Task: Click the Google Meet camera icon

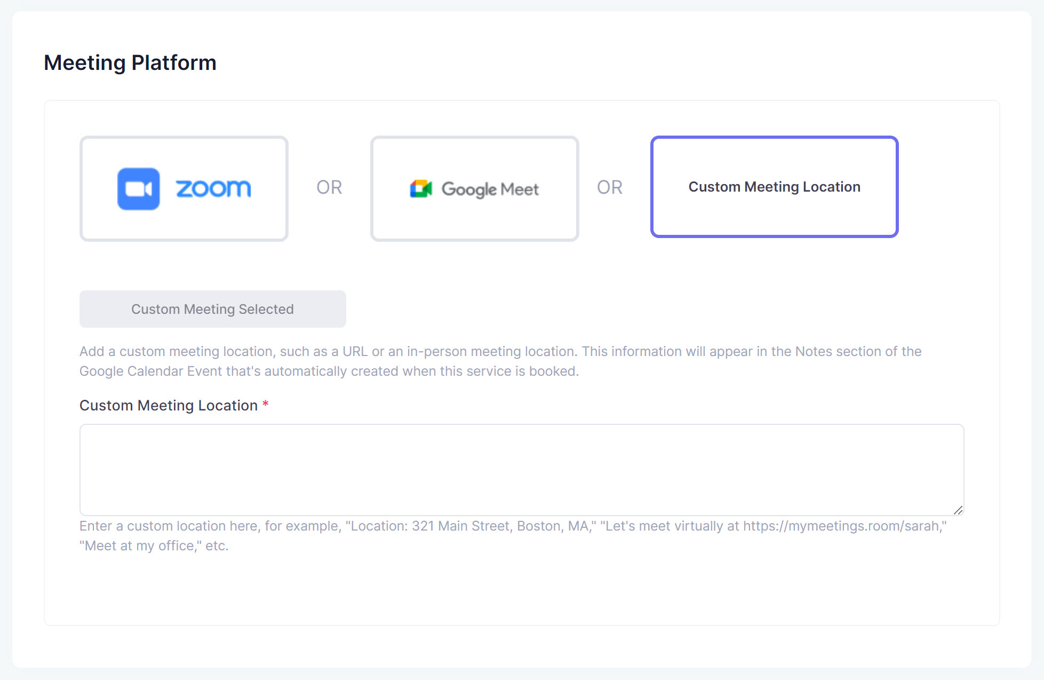Action: coord(420,189)
